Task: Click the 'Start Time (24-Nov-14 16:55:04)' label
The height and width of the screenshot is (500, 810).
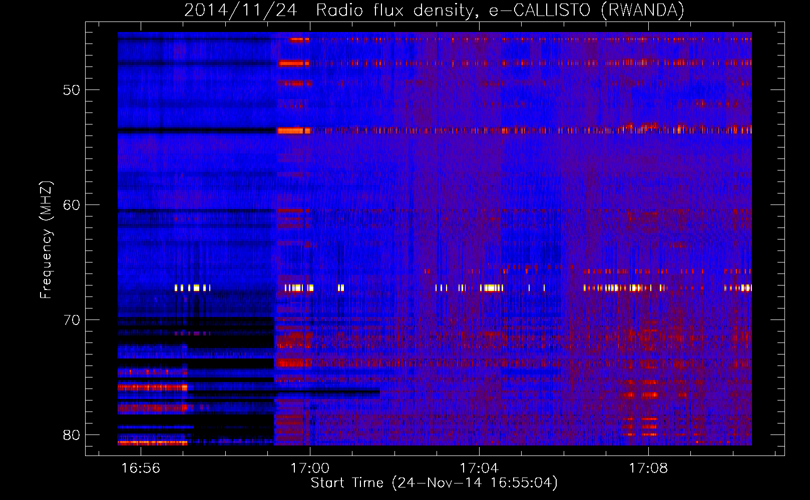Action: [x=434, y=483]
